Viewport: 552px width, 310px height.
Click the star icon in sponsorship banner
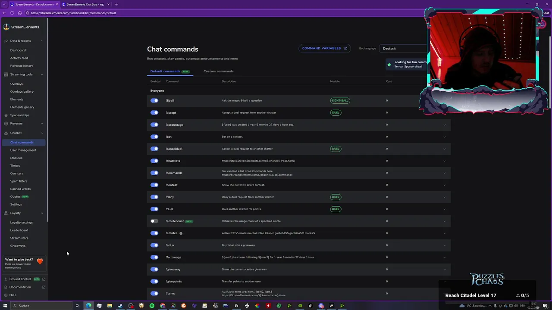coord(389,65)
